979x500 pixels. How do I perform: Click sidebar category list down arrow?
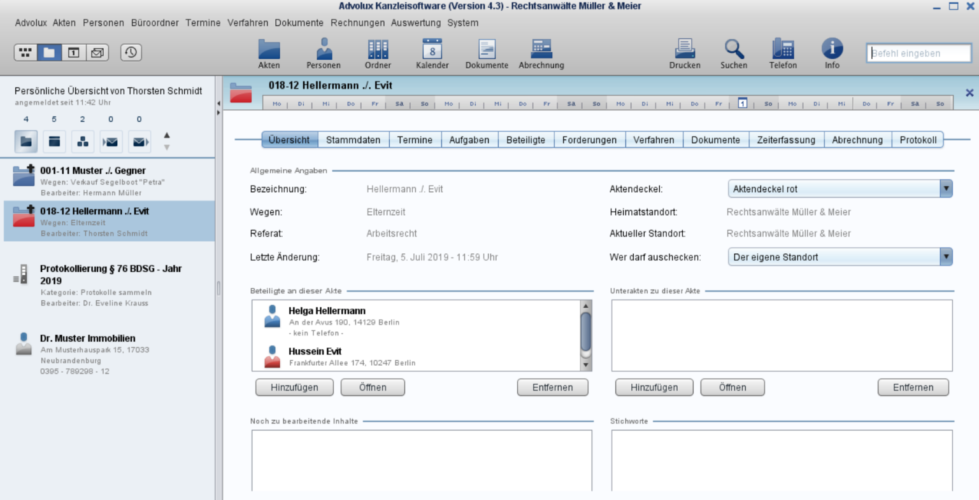[x=167, y=148]
